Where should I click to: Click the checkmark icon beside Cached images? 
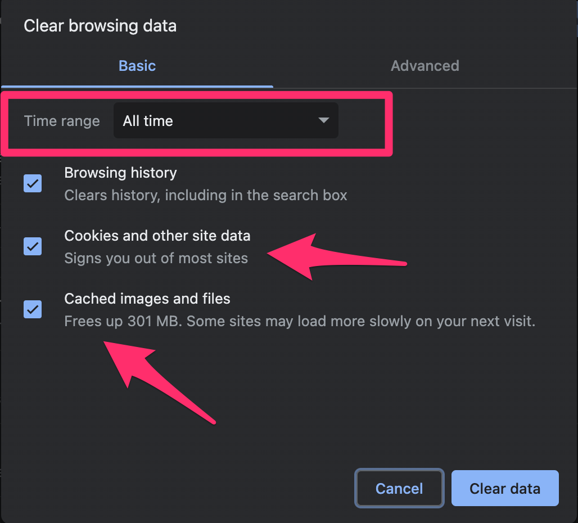[32, 309]
